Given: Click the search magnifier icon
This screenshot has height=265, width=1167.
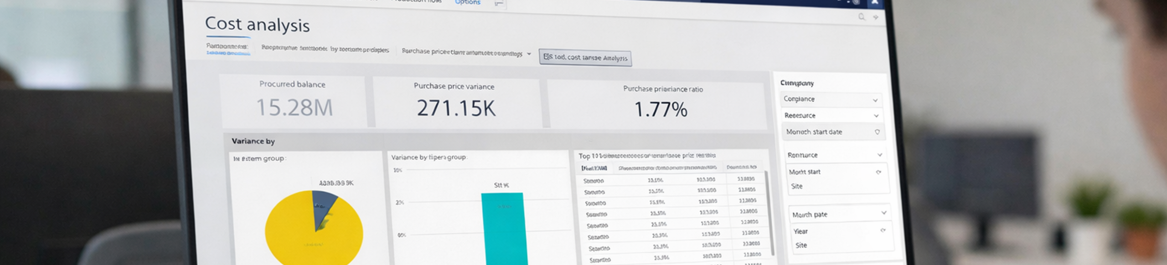Looking at the screenshot, I should pos(861,17).
